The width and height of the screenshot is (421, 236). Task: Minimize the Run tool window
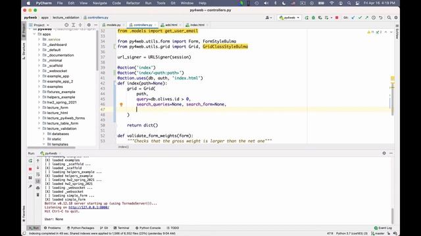coord(391,153)
